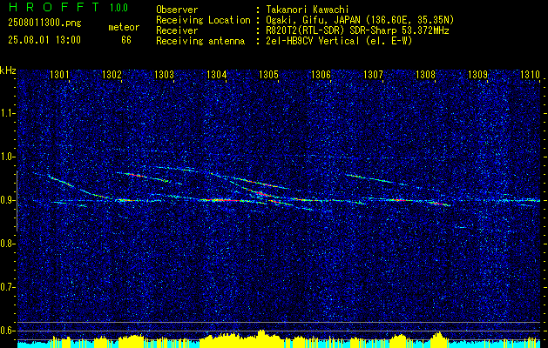Click the 0.9 kHz axis label
Image resolution: width=548 pixels, height=348 pixels.
(x=8, y=200)
